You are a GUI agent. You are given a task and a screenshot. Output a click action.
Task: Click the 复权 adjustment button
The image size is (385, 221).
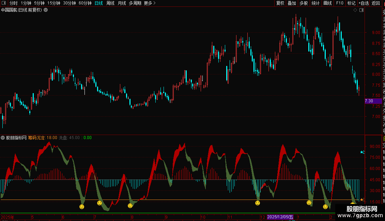pos(280,3)
